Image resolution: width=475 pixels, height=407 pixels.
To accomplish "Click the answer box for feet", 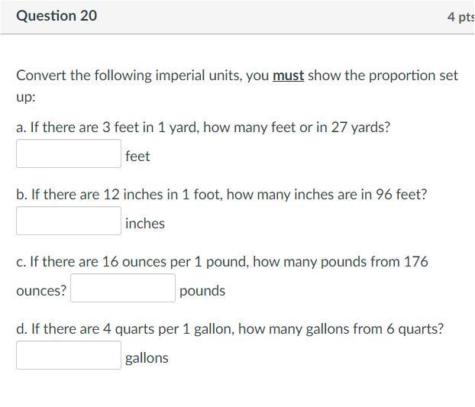I will (69, 154).
